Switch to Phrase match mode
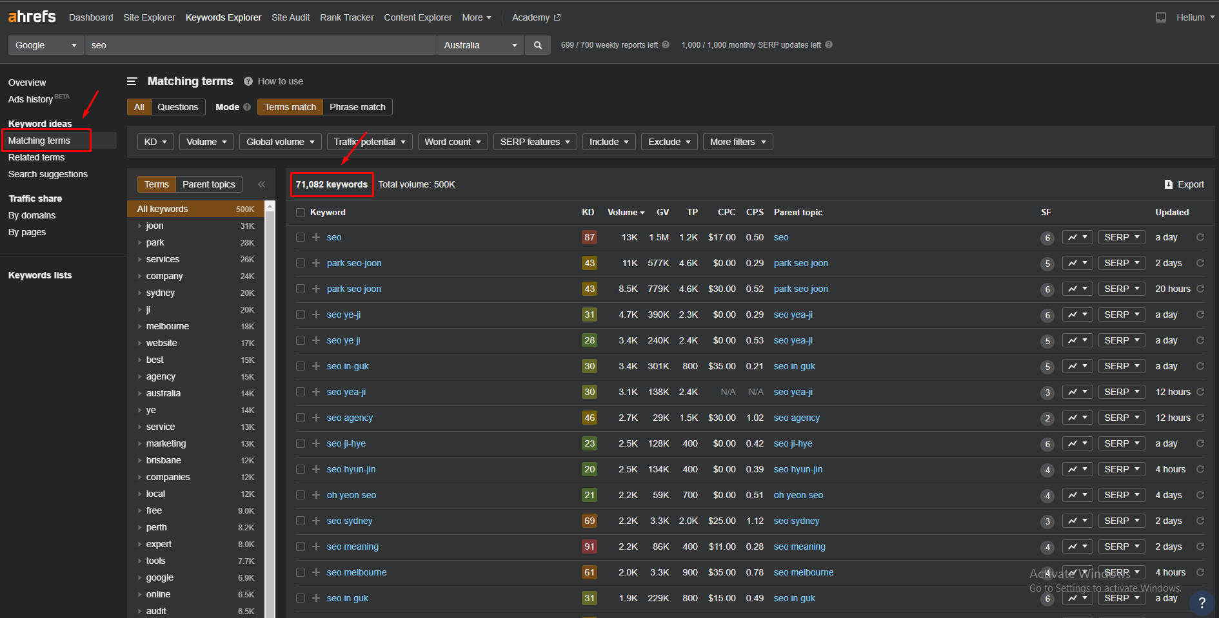 click(x=357, y=107)
